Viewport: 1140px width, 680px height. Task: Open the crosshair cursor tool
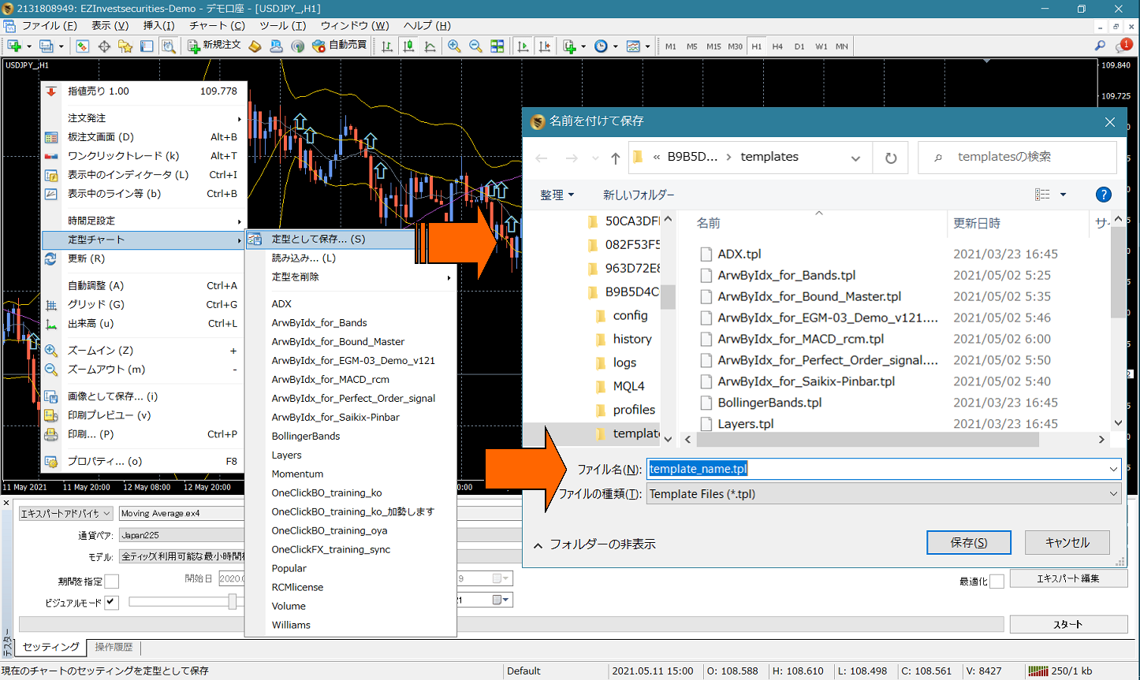(x=104, y=46)
